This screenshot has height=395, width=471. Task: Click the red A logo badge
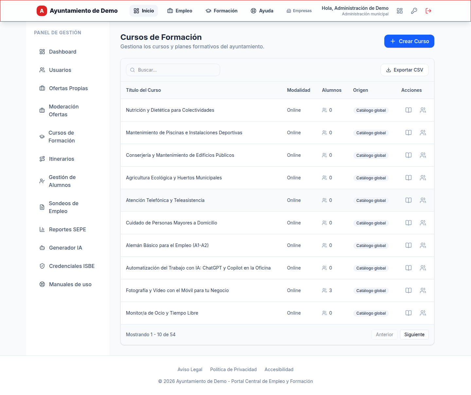pos(42,11)
